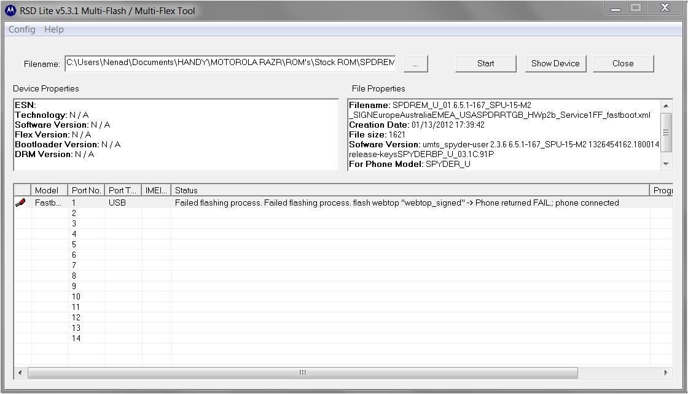The image size is (688, 394).
Task: Click right arrow of horizontal scrollbar
Action: 666,373
